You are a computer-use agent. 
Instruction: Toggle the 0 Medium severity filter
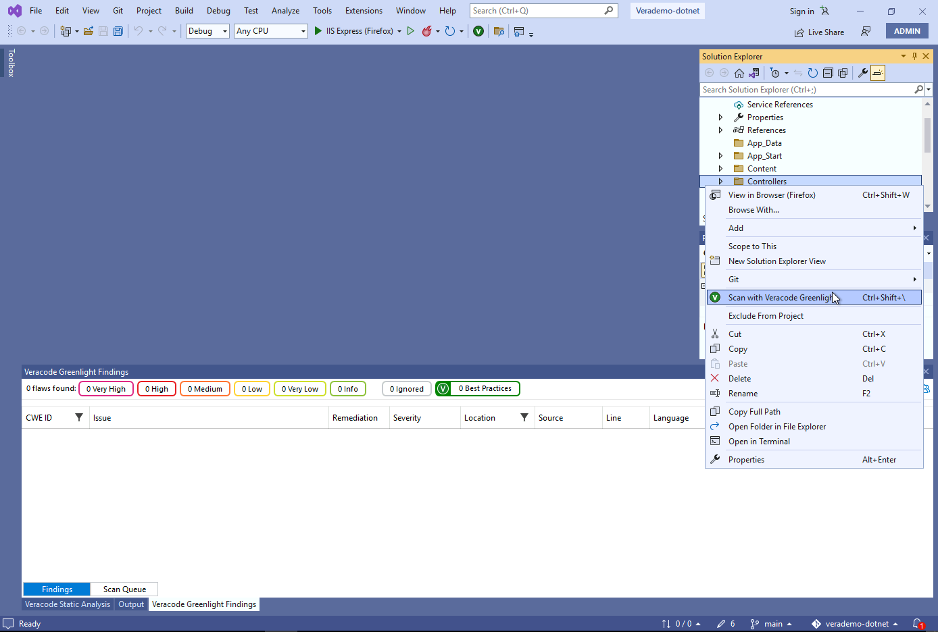click(x=205, y=389)
